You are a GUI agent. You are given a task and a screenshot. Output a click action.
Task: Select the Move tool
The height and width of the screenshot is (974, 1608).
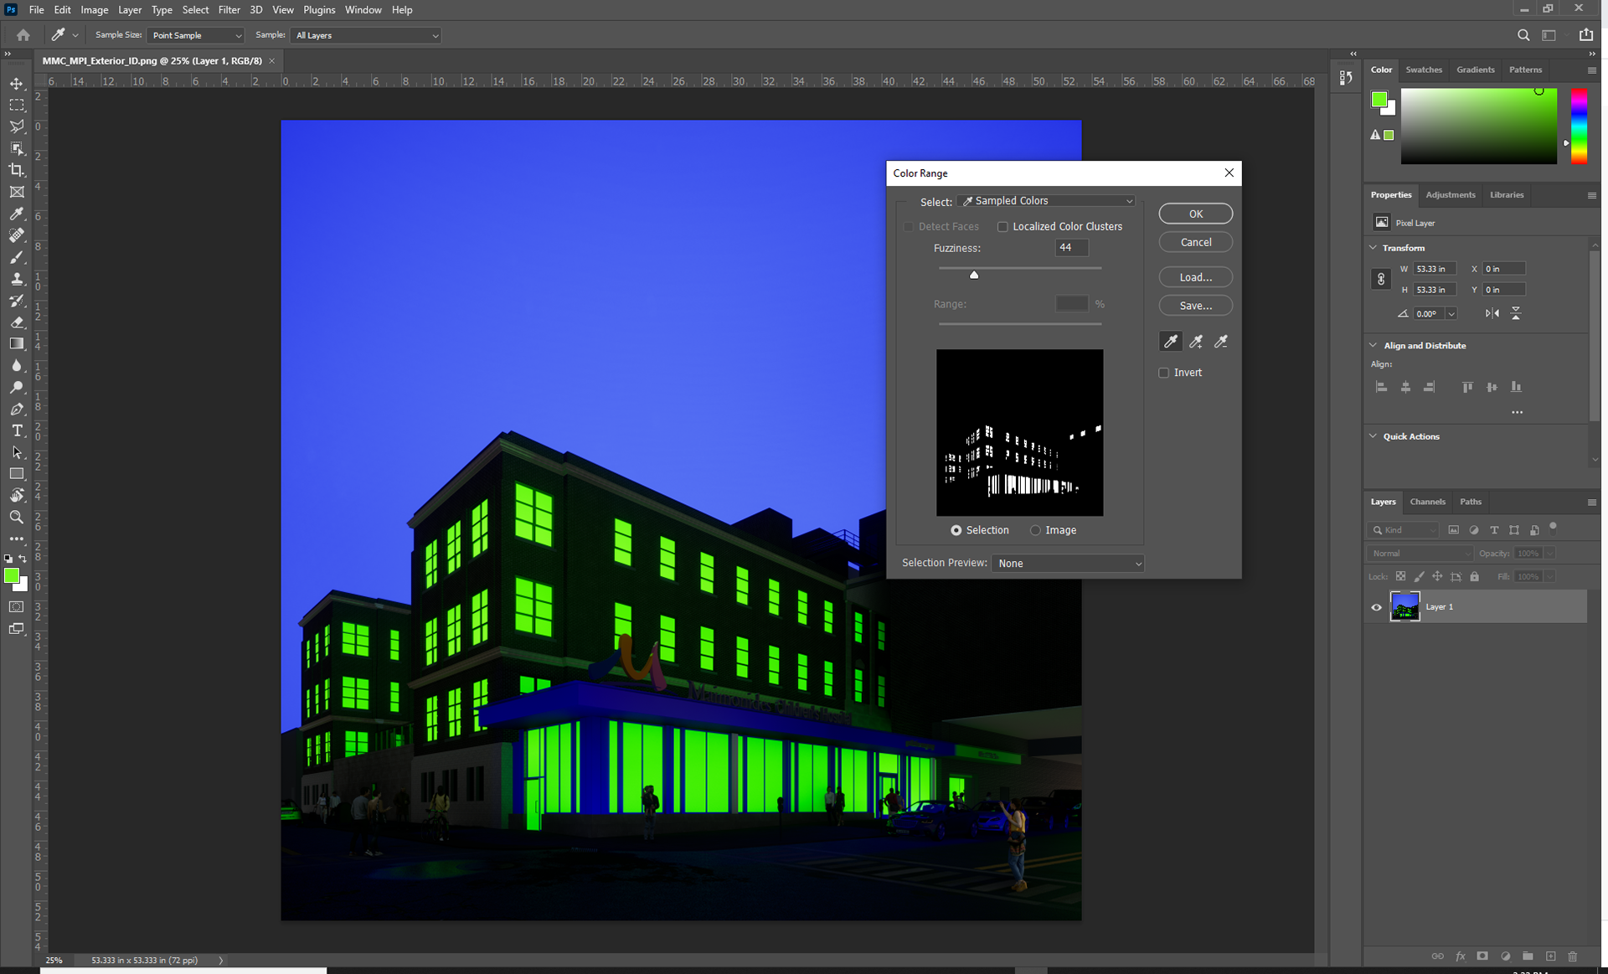pyautogui.click(x=17, y=84)
